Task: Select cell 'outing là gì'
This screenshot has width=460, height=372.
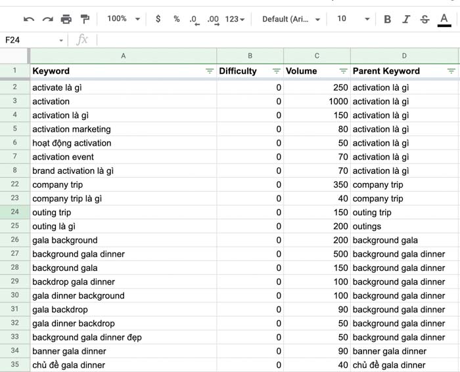Action: click(124, 226)
